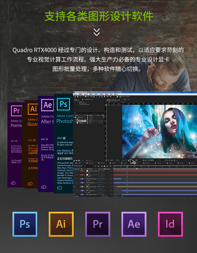
Task: Collapse the top project folder arrow
Action: point(74,117)
